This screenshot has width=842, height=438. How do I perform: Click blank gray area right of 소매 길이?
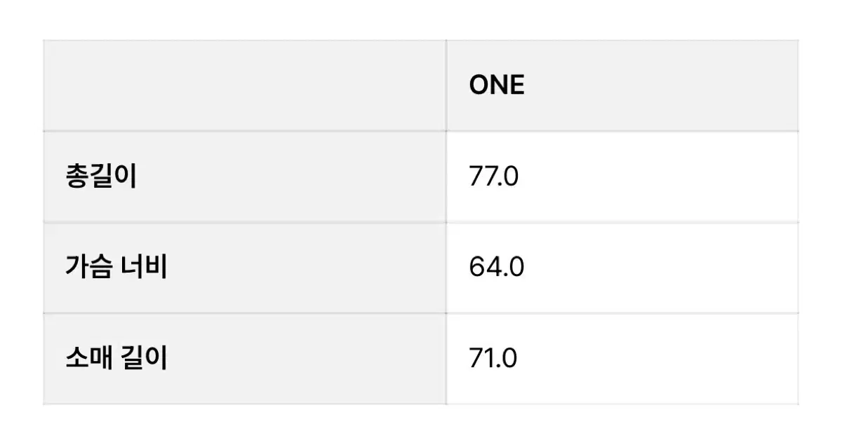[305, 359]
